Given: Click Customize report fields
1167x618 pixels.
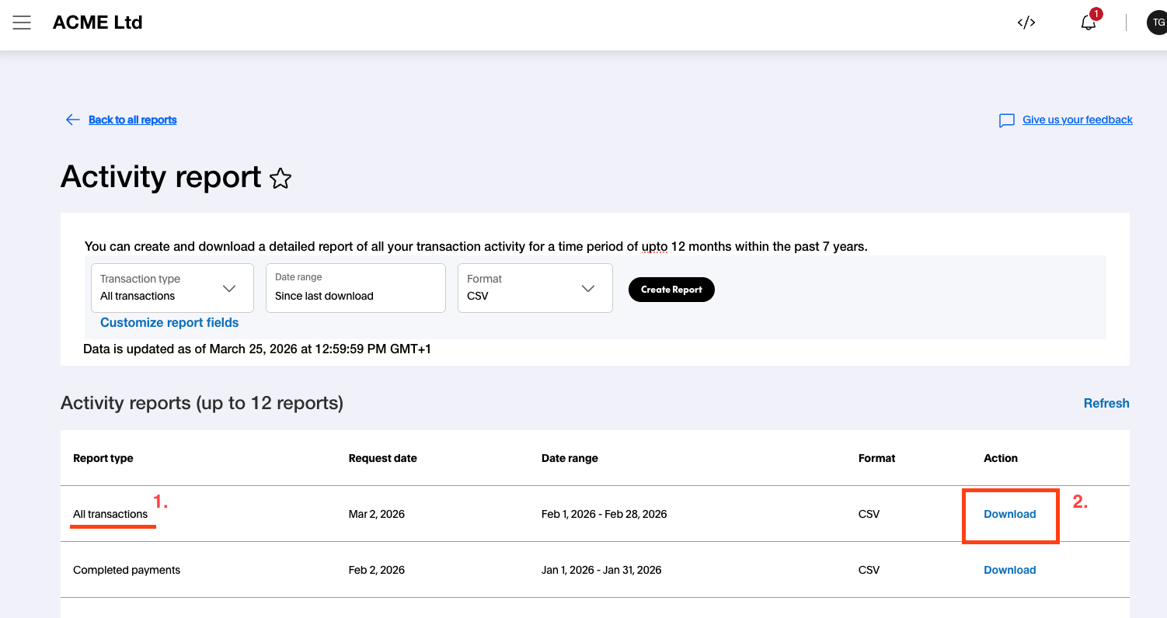Looking at the screenshot, I should point(169,322).
